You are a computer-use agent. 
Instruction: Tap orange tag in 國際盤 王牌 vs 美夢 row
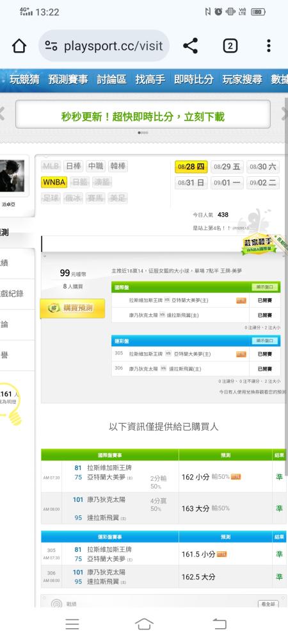pos(241,301)
